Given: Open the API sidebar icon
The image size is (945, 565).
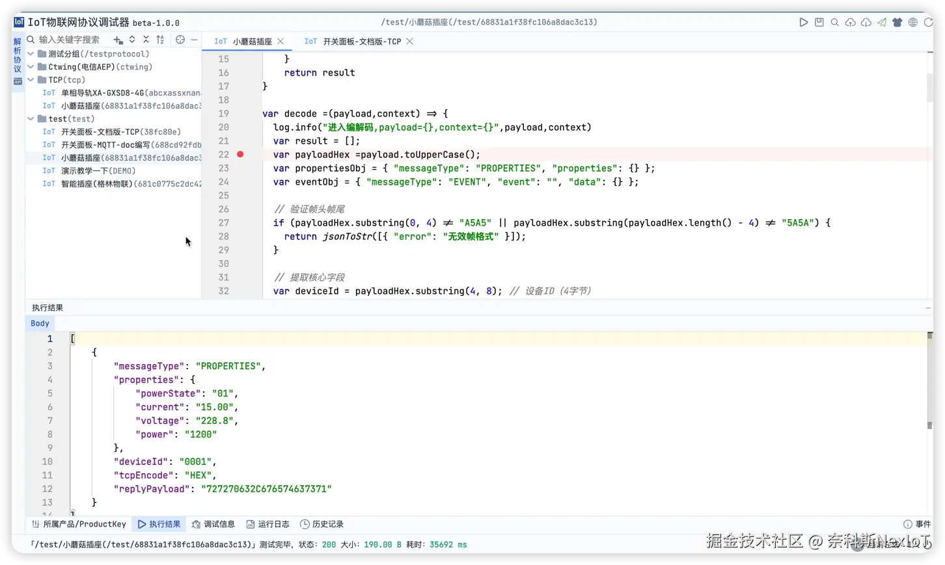Looking at the screenshot, I should tap(18, 81).
